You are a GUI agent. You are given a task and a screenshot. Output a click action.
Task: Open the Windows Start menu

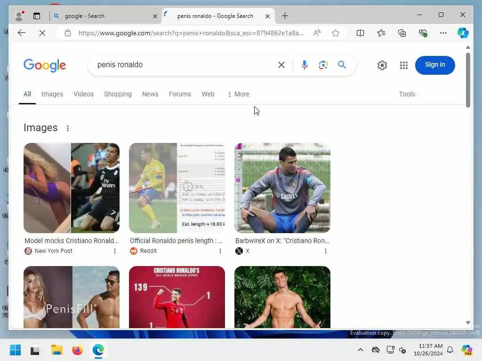pos(15,350)
